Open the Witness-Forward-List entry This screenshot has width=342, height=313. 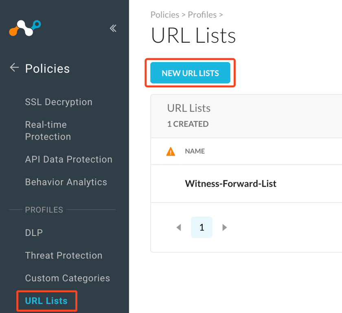tap(230, 183)
